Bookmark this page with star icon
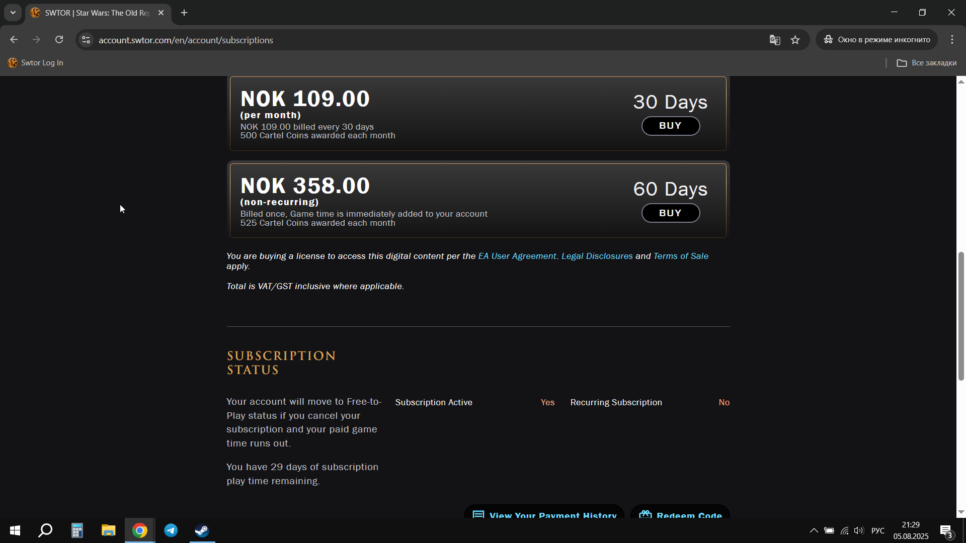Image resolution: width=966 pixels, height=543 pixels. [795, 40]
